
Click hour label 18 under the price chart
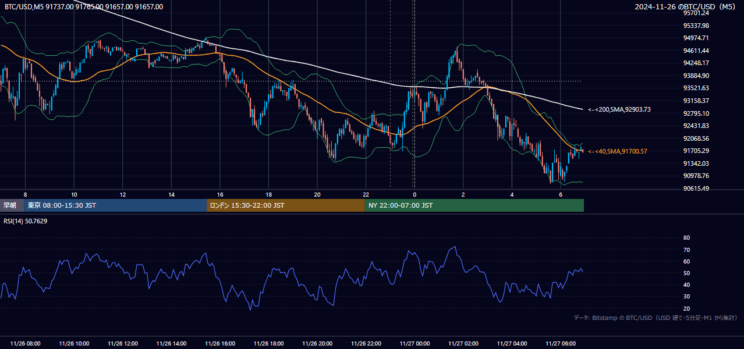click(268, 194)
